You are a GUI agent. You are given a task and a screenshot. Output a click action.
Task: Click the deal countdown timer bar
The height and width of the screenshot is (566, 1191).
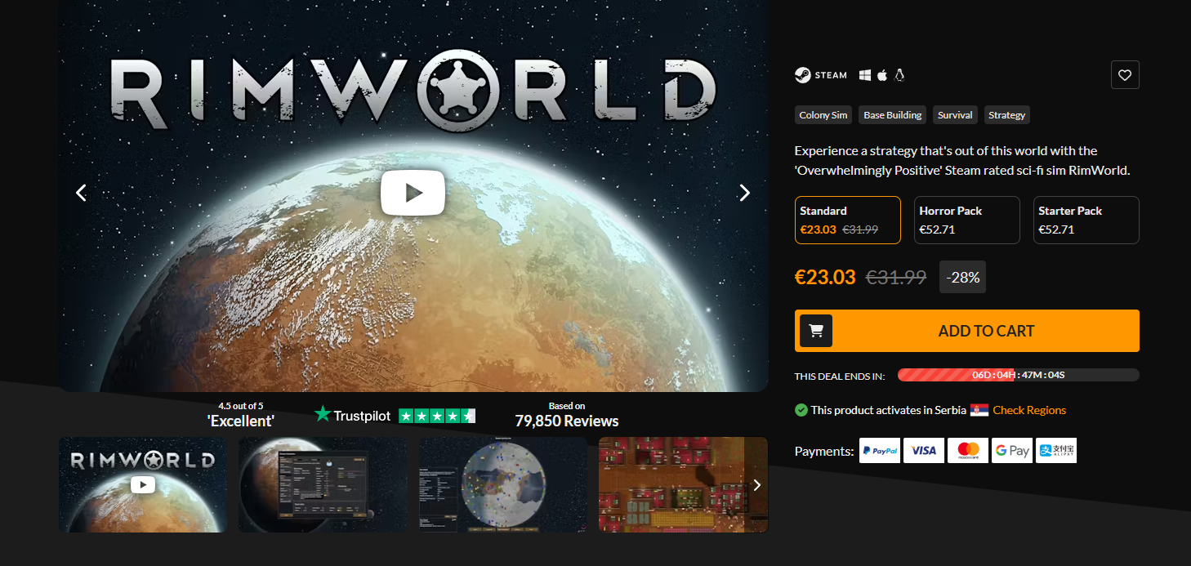coord(1018,375)
